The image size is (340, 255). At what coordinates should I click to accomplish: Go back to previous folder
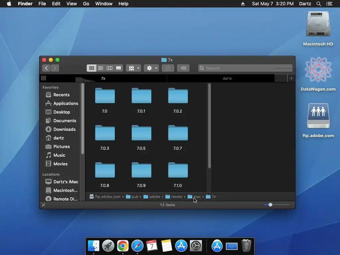coord(46,68)
